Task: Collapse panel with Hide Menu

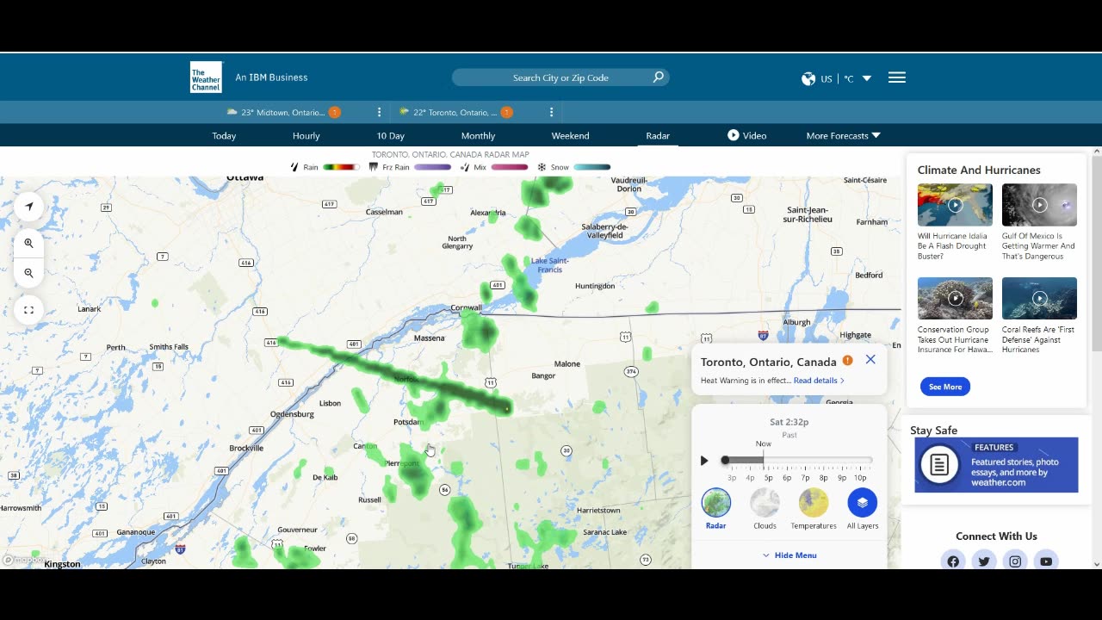Action: (789, 555)
